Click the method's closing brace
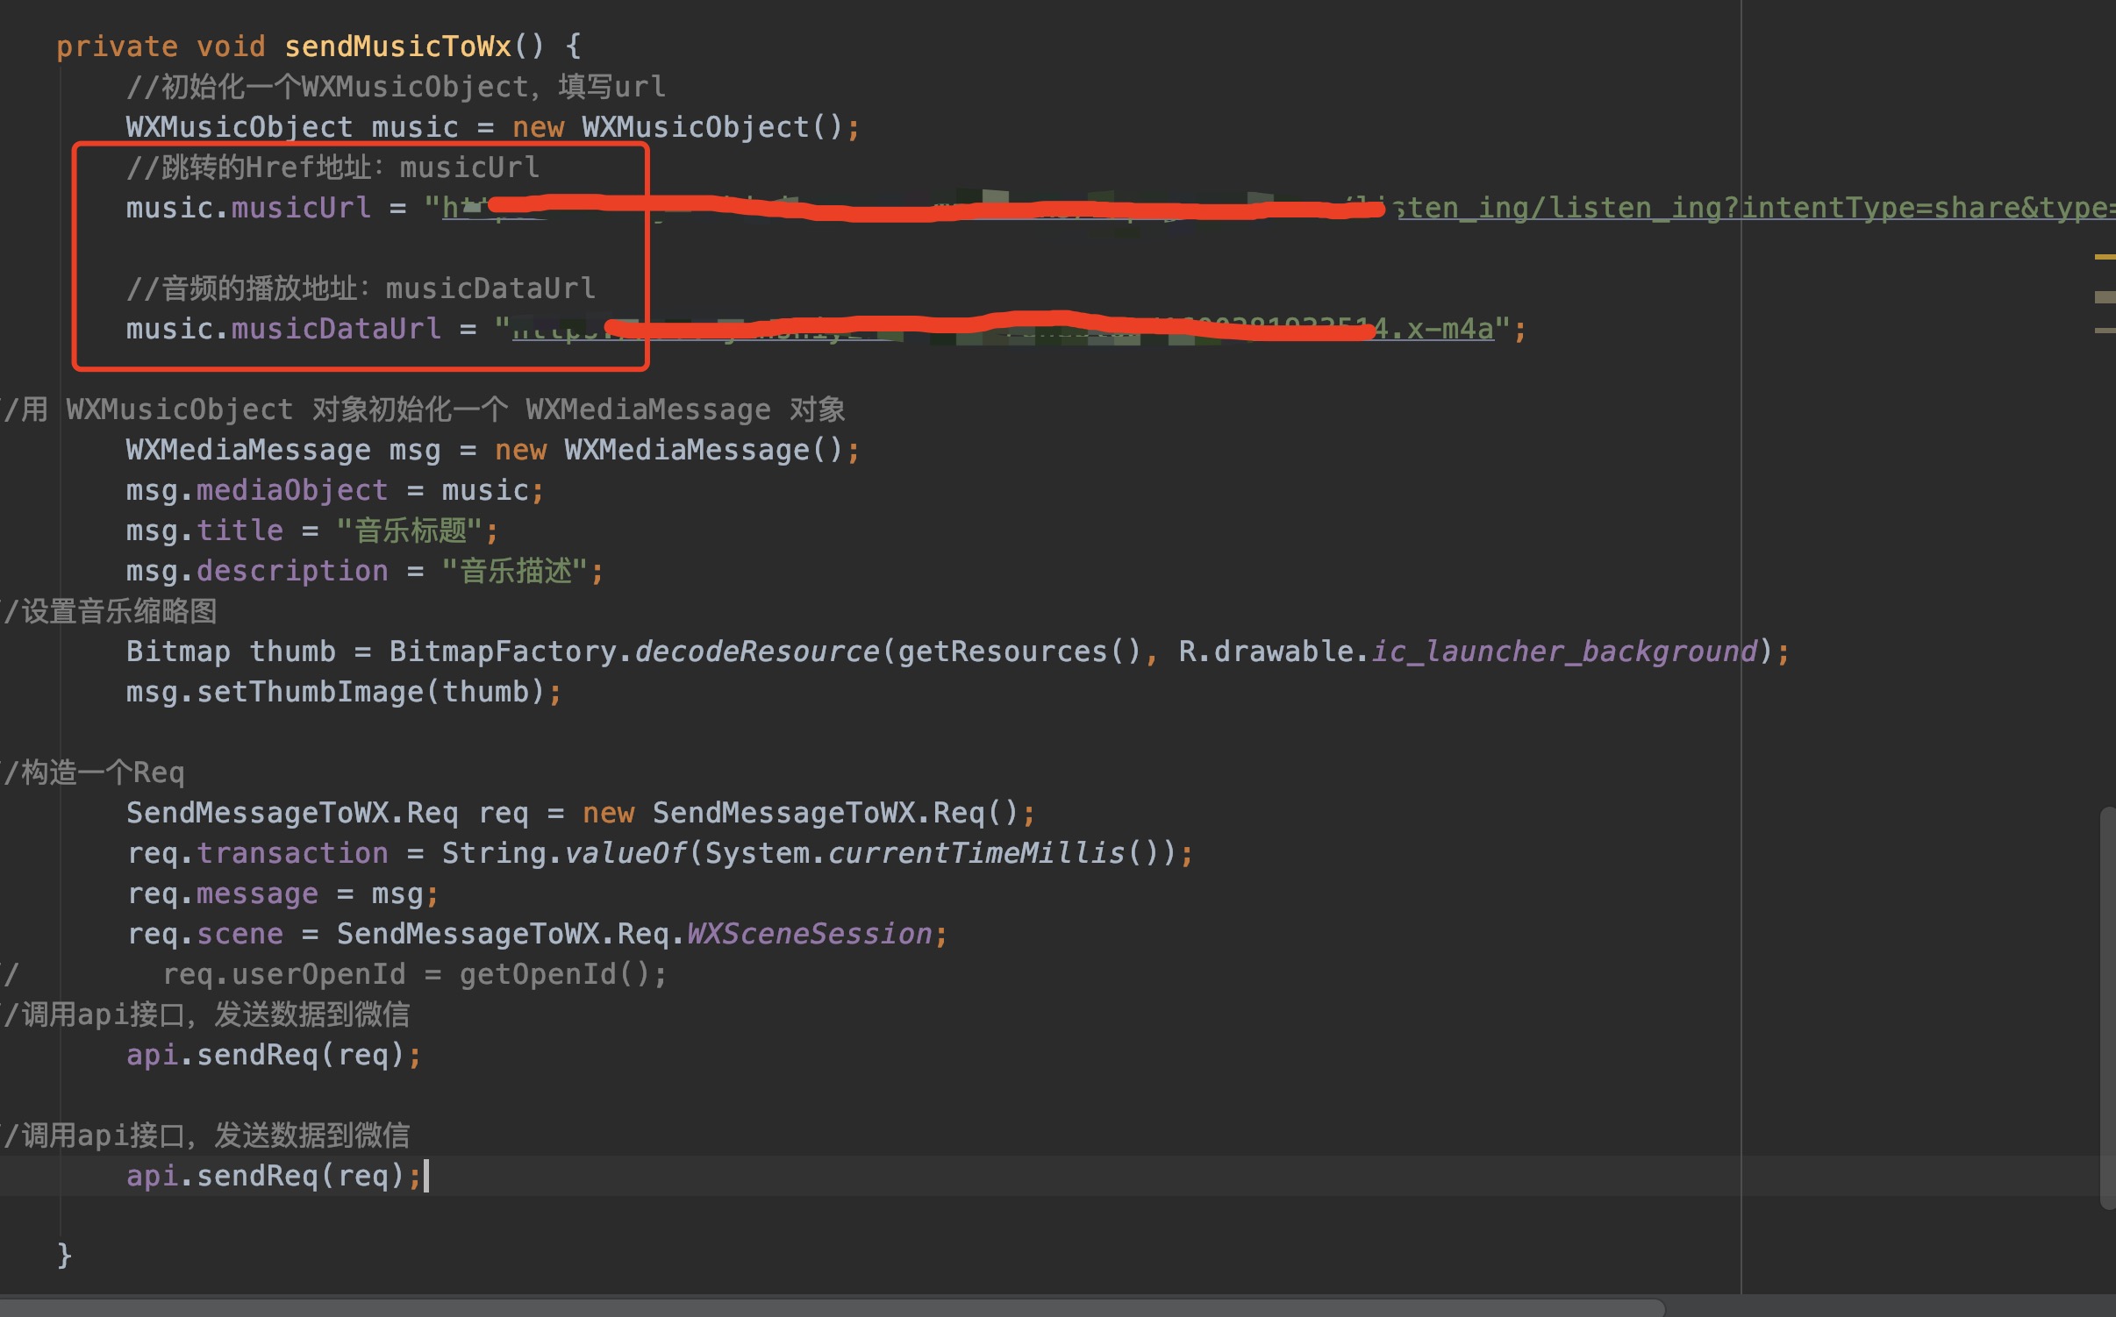2116x1317 pixels. point(64,1255)
